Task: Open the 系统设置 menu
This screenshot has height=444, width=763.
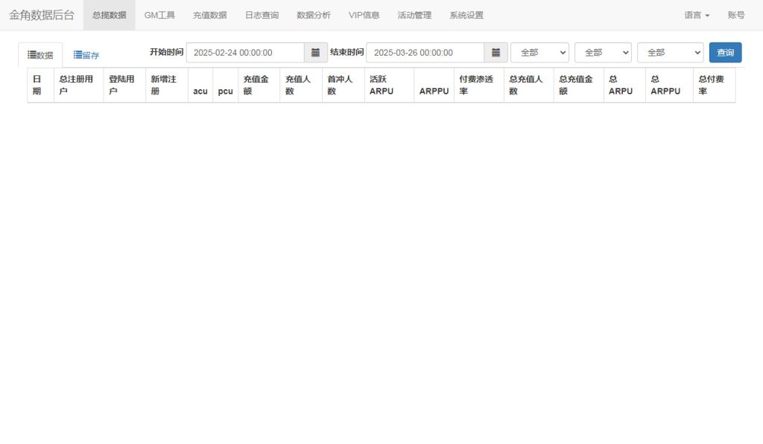Action: 464,13
